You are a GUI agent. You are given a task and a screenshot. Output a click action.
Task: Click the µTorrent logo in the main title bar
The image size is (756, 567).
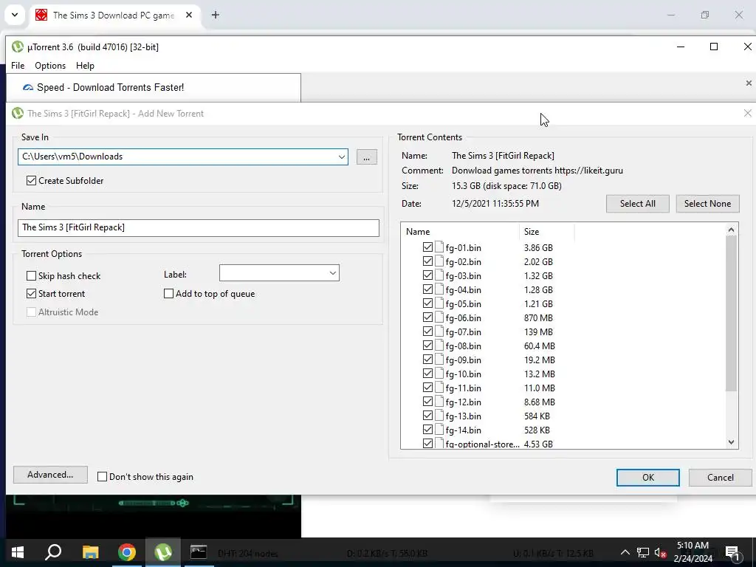tap(18, 47)
